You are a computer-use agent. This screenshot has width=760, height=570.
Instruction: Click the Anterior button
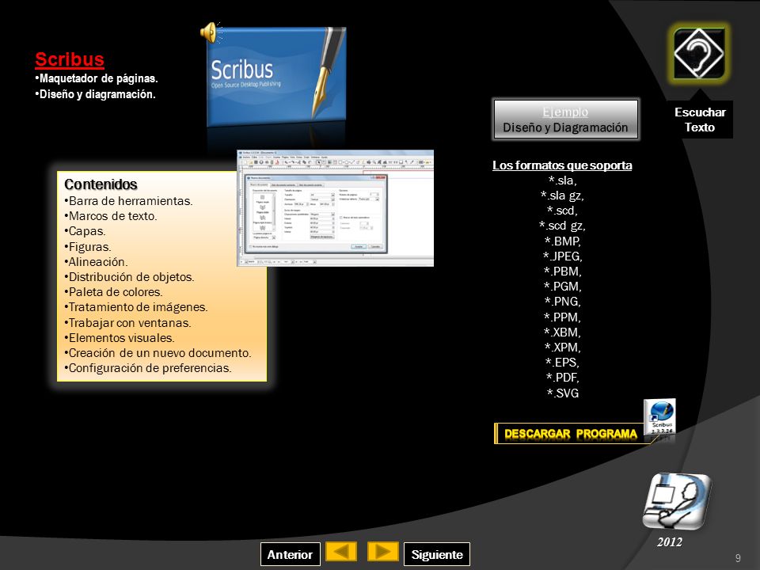[290, 554]
